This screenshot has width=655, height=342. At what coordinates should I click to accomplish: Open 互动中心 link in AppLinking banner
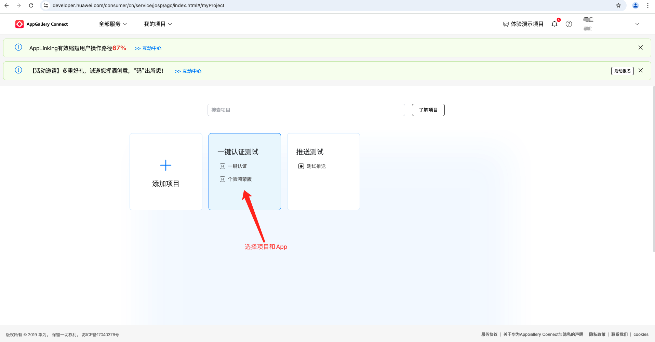(x=148, y=48)
